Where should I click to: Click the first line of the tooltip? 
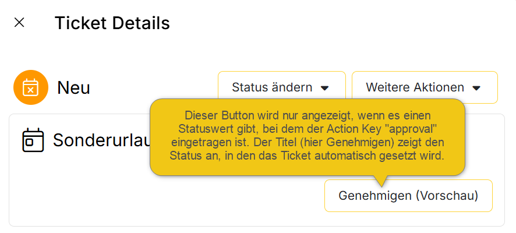pyautogui.click(x=307, y=115)
